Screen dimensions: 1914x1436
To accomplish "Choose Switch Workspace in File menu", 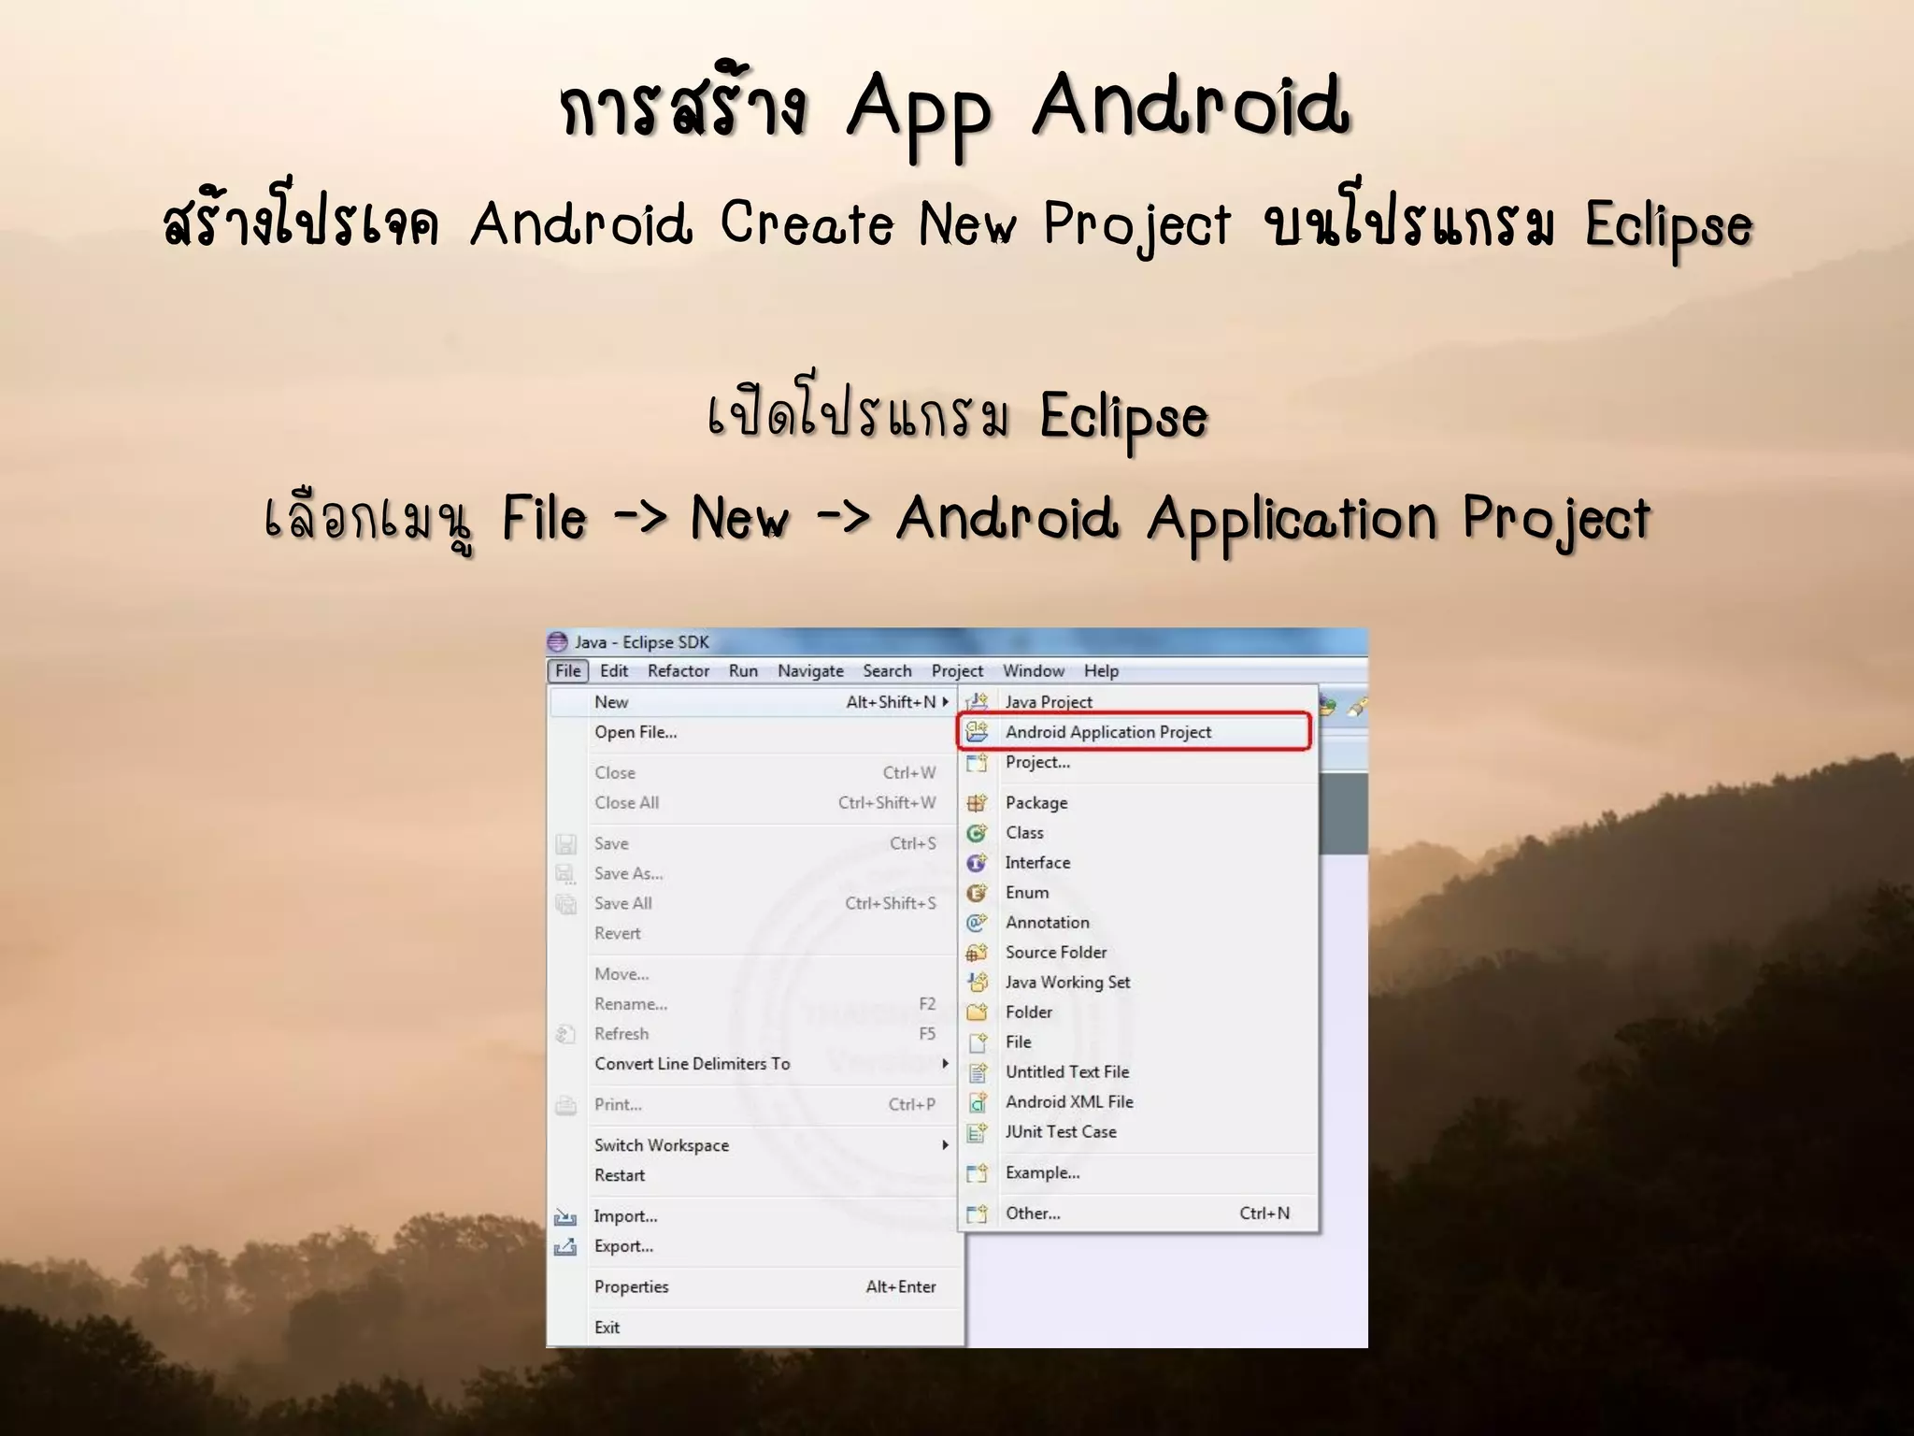I will coord(755,1145).
